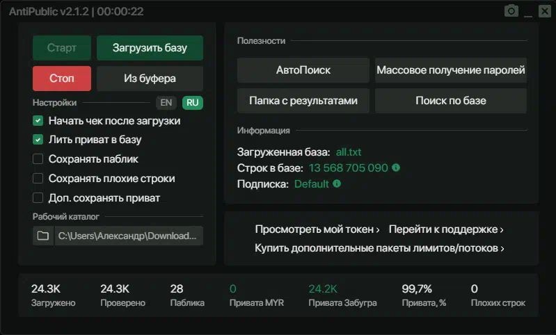
Task: Close the AntiPublic window
Action: point(544,11)
